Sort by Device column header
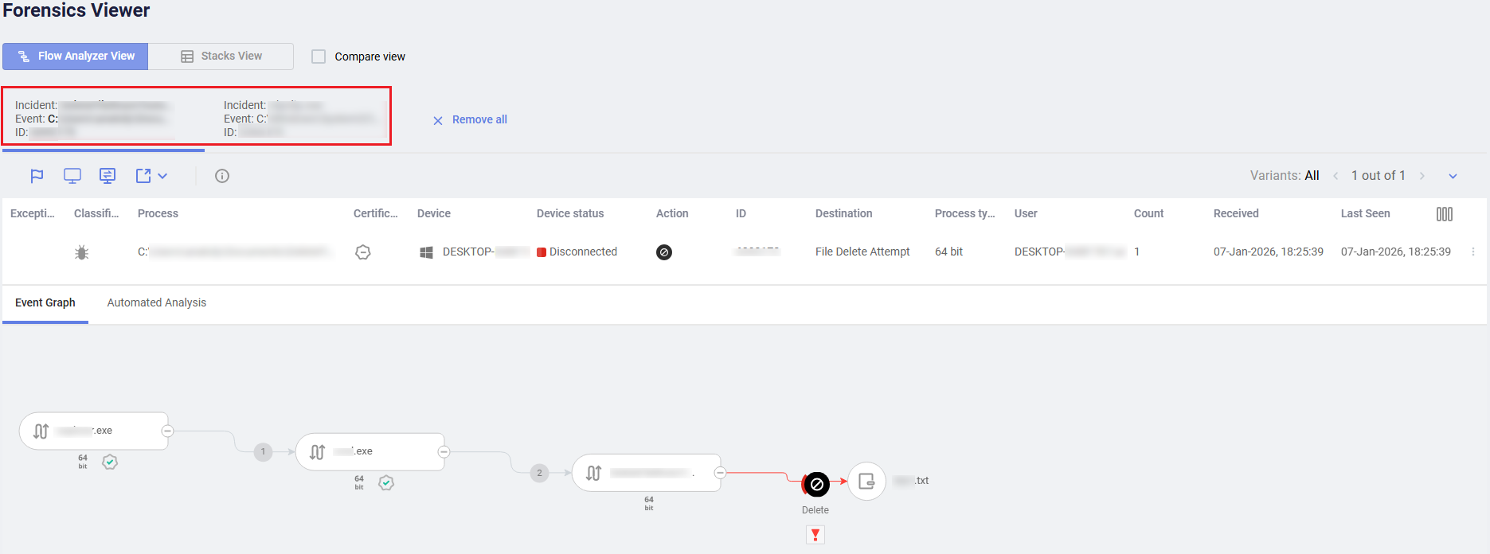The height and width of the screenshot is (554, 1490). point(434,213)
